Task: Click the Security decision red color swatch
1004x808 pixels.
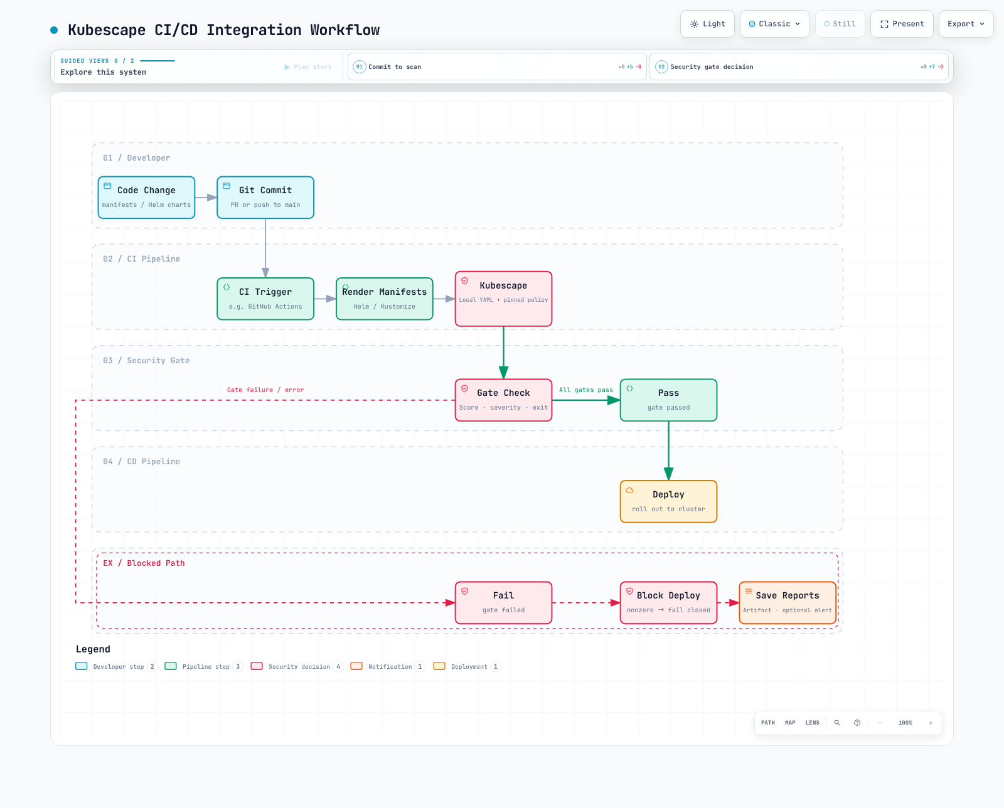Action: pos(257,666)
